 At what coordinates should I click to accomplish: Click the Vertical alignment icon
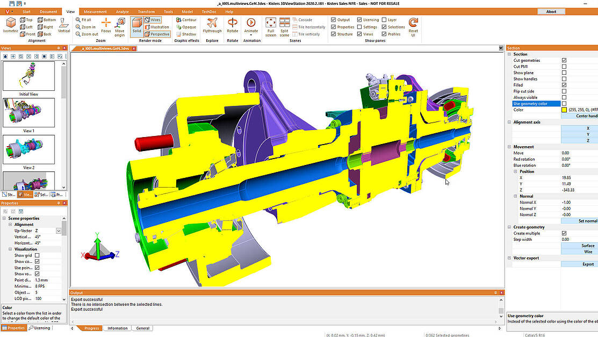coord(64,26)
